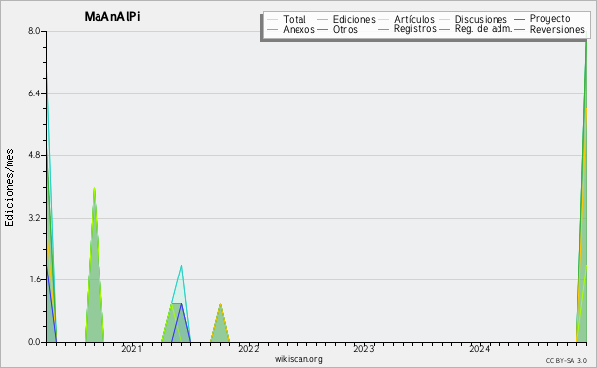Click the 2021 x-axis label
This screenshot has height=368, width=597.
[131, 349]
